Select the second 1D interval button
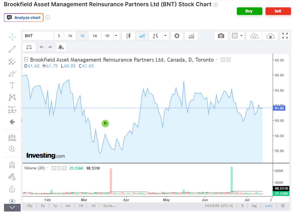 tap(107, 36)
